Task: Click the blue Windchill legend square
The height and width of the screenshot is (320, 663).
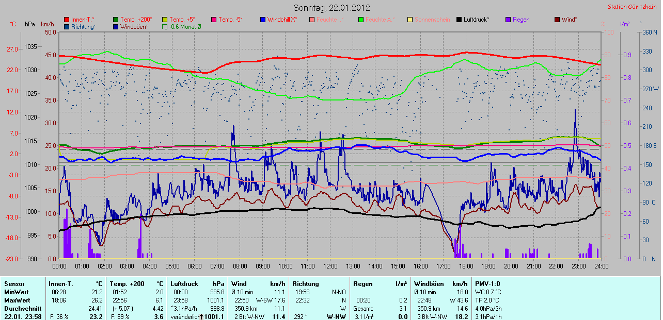Action: (263, 20)
